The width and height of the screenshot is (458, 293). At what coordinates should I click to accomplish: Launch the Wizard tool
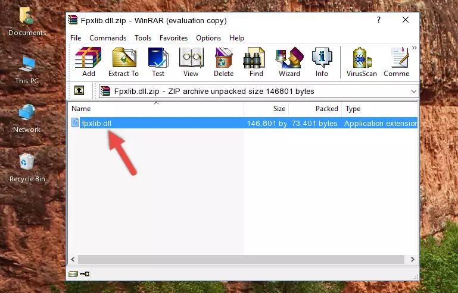pos(289,62)
